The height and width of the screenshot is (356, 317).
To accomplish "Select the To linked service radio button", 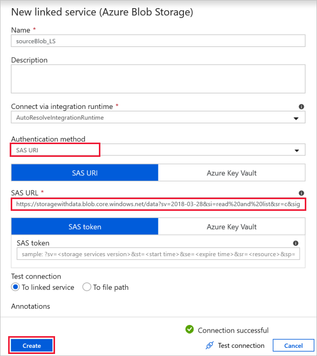I will [x=16, y=287].
